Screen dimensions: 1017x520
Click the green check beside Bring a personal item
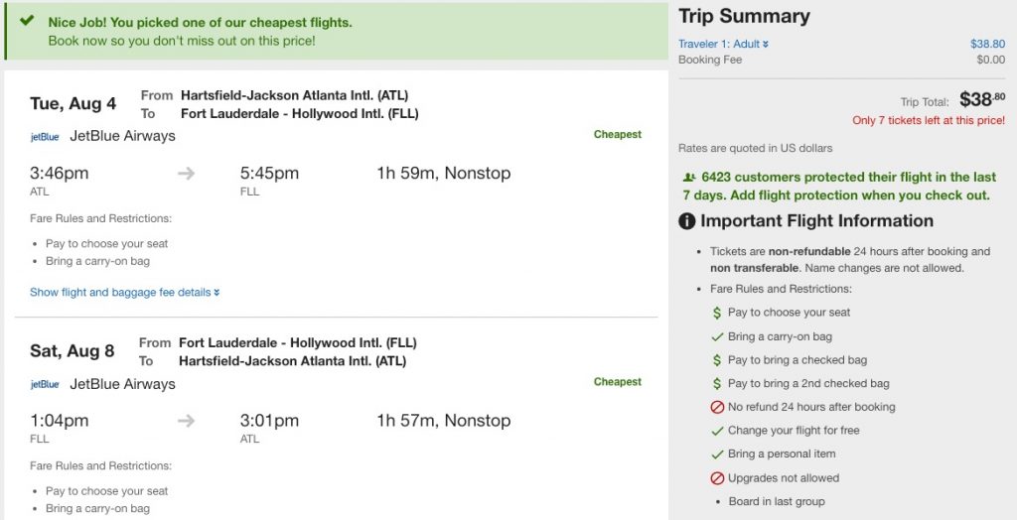(717, 454)
